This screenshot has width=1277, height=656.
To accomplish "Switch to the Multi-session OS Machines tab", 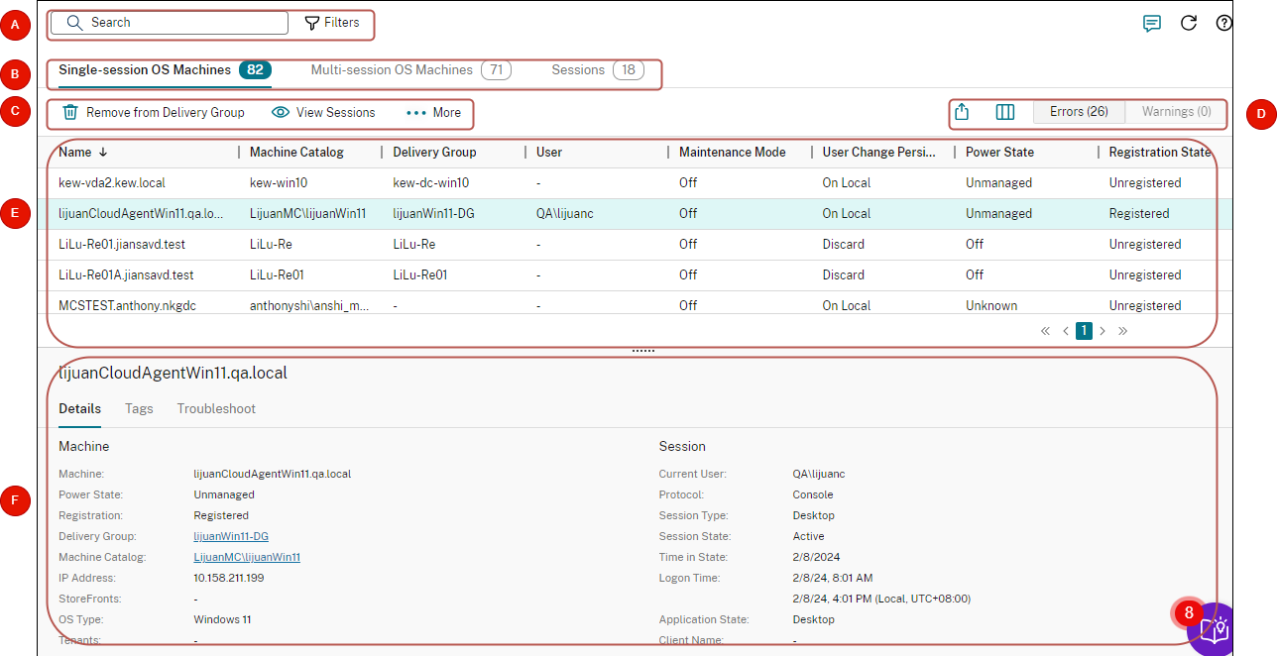I will (x=391, y=69).
